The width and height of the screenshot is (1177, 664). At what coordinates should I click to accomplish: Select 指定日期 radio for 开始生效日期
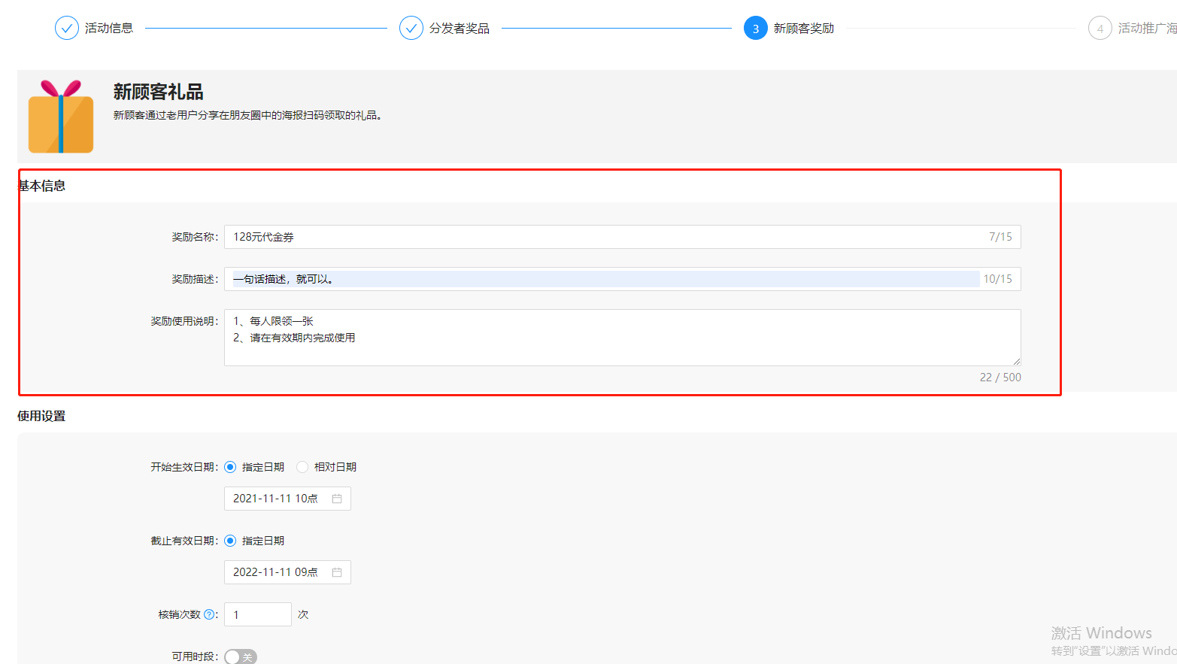point(230,467)
